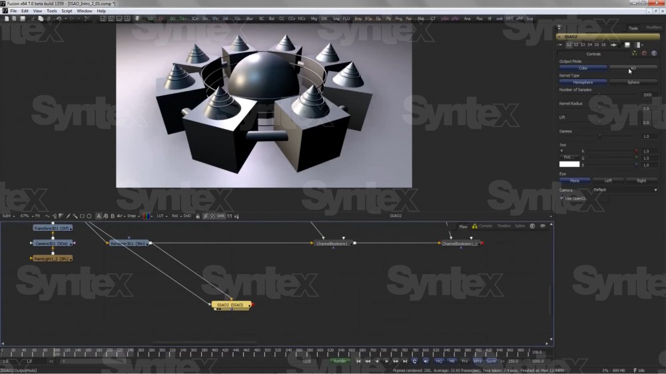The width and height of the screenshot is (666, 374).
Task: Open the viewer zoom percentage dropdown
Action: 26,216
